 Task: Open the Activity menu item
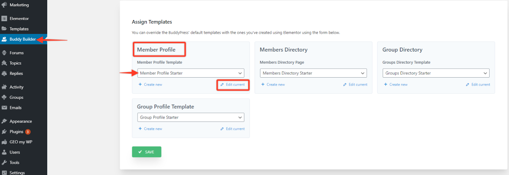(17, 87)
